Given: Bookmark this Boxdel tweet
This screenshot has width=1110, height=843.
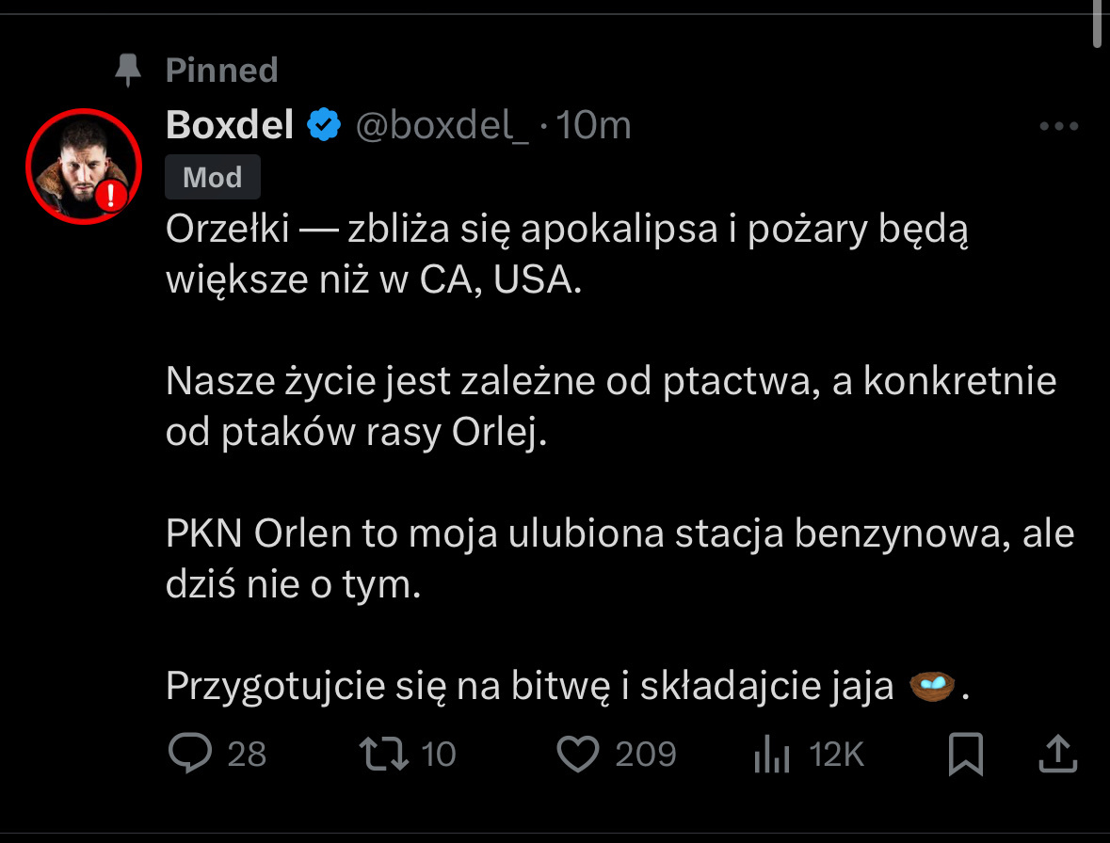Looking at the screenshot, I should coord(966,754).
